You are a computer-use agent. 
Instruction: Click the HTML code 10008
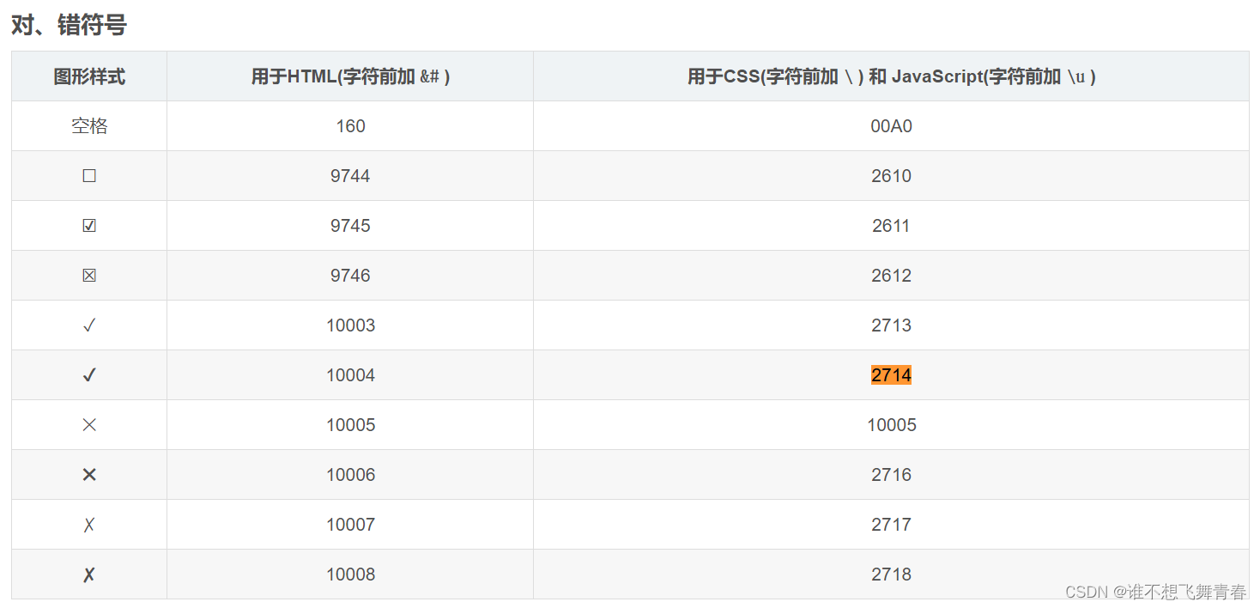tap(350, 575)
